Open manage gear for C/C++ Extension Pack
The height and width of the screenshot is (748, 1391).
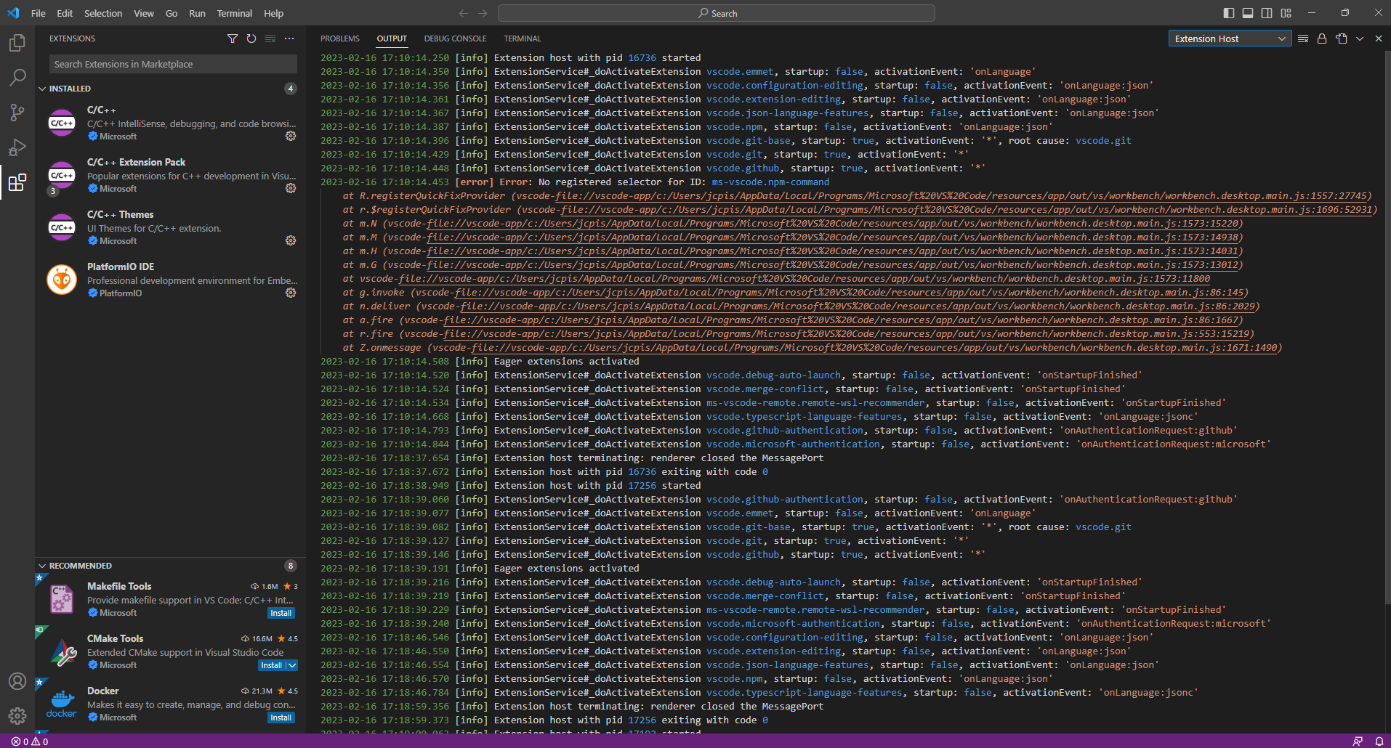[x=291, y=188]
